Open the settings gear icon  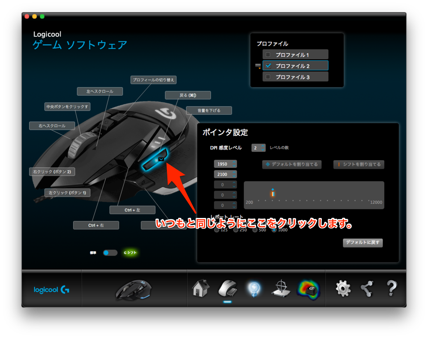[x=343, y=288]
